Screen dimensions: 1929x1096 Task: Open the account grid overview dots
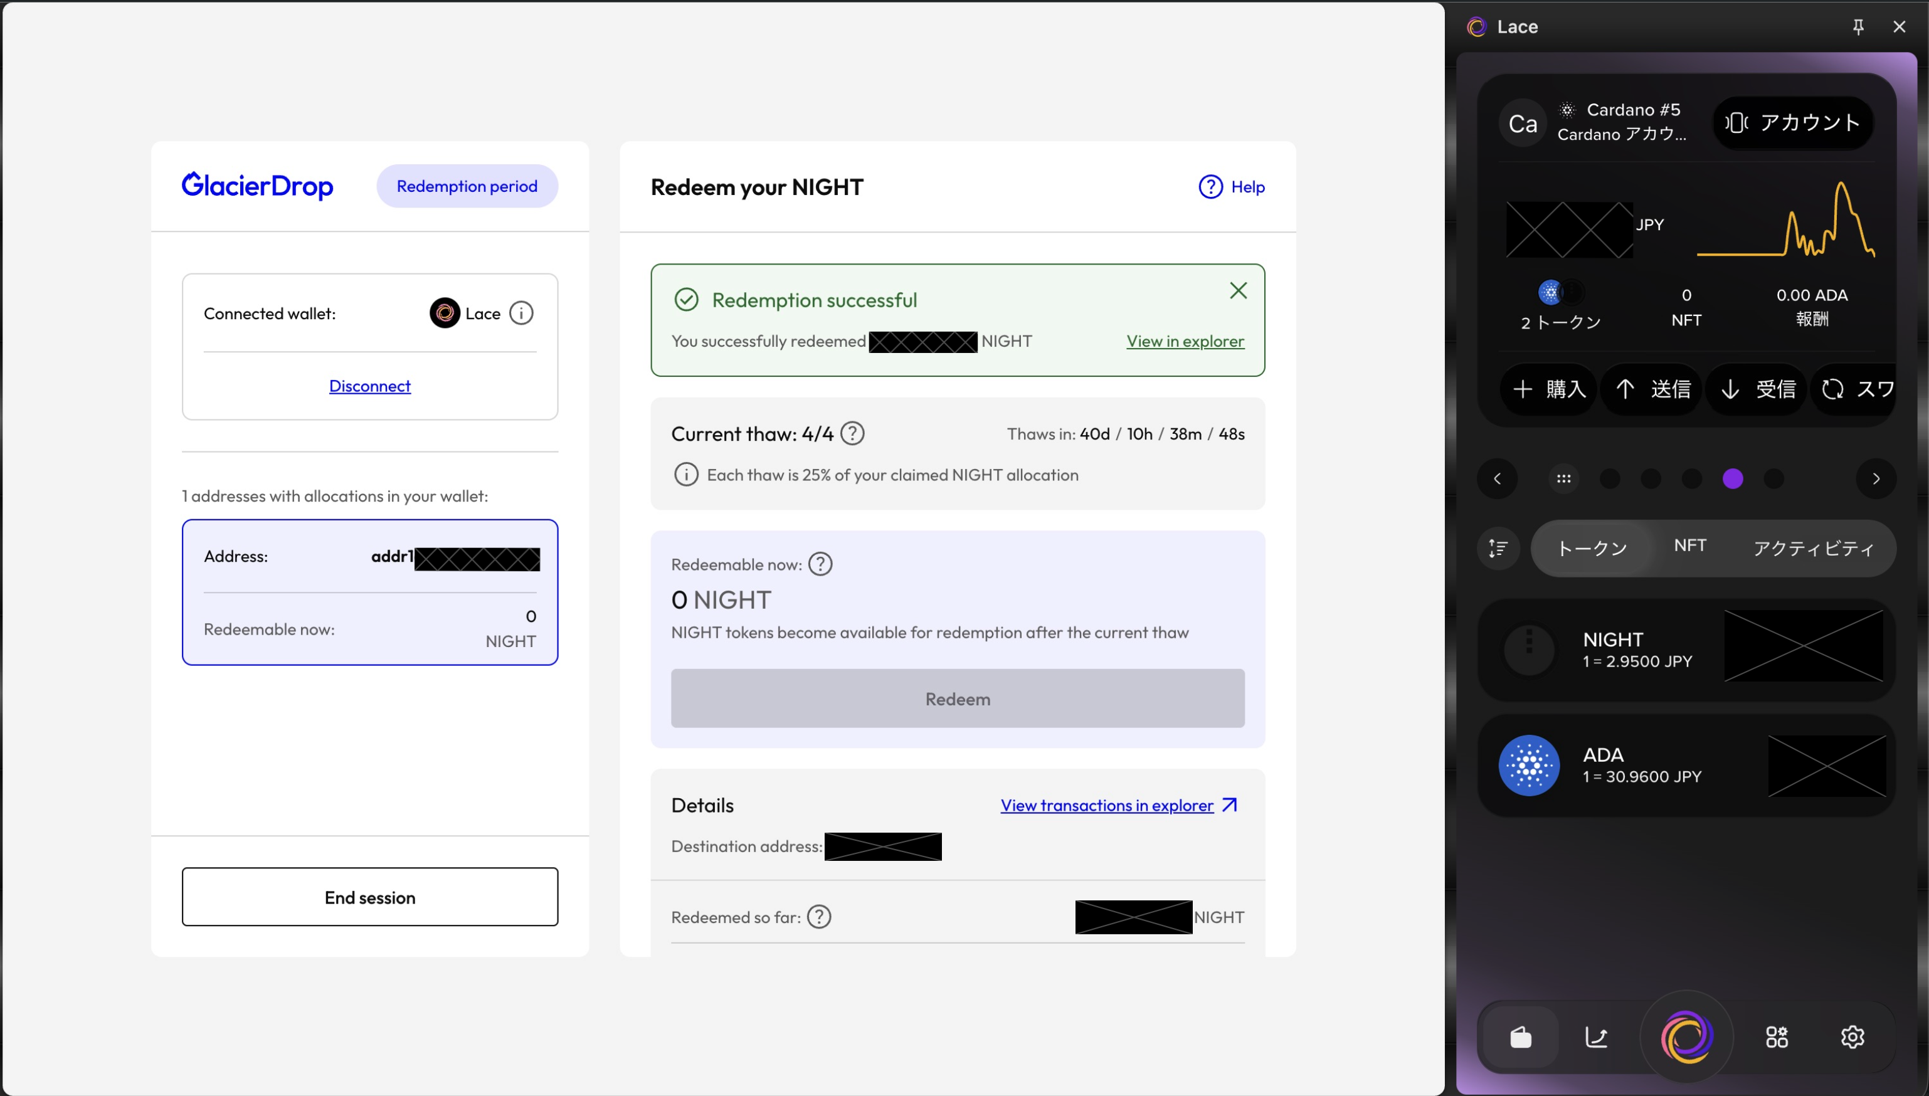(1563, 479)
